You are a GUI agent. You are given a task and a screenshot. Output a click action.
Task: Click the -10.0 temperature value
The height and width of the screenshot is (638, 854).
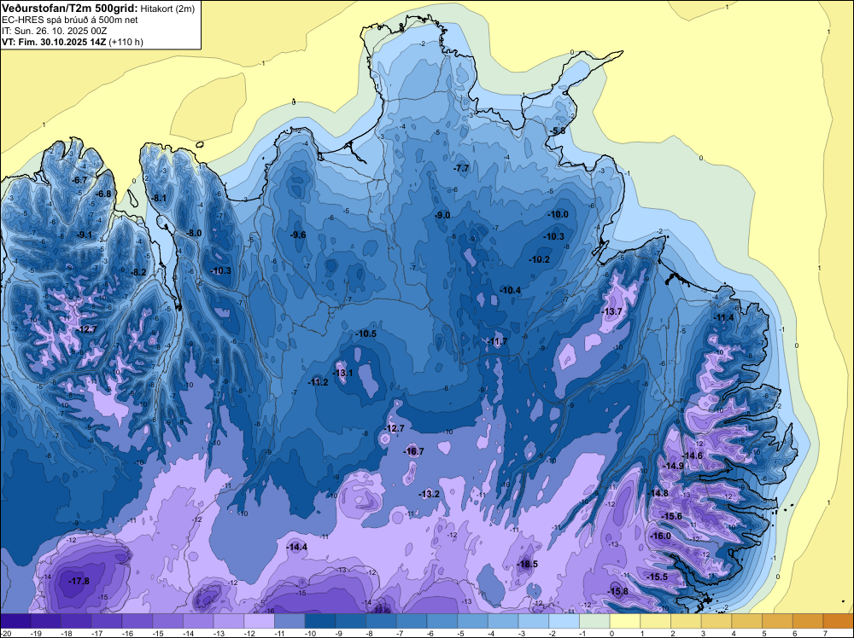tap(558, 214)
